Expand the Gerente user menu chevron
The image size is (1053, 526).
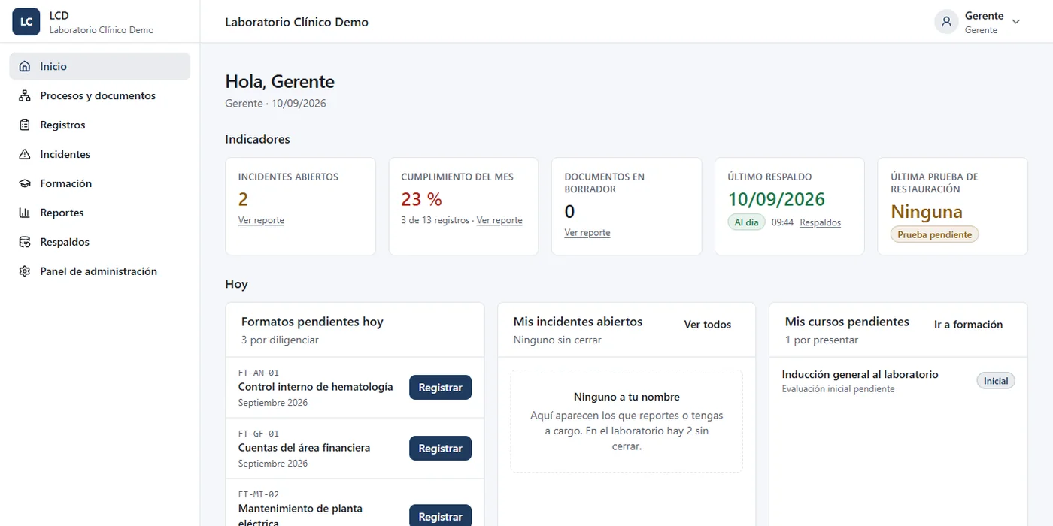coord(1016,22)
